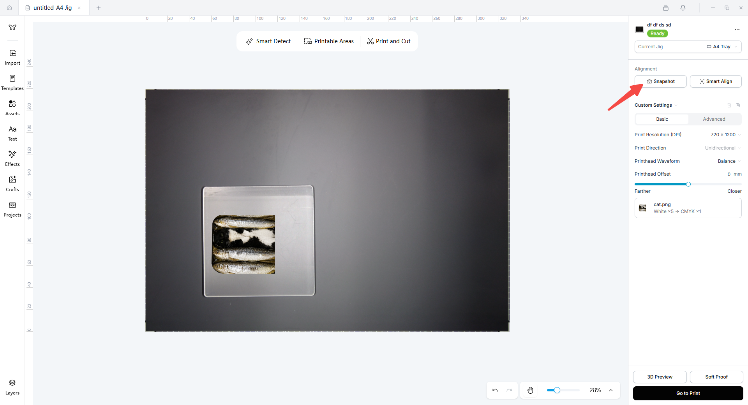Viewport: 748px width, 405px height.
Task: Open the Printhead Waveform Balance dropdown
Action: (x=729, y=161)
